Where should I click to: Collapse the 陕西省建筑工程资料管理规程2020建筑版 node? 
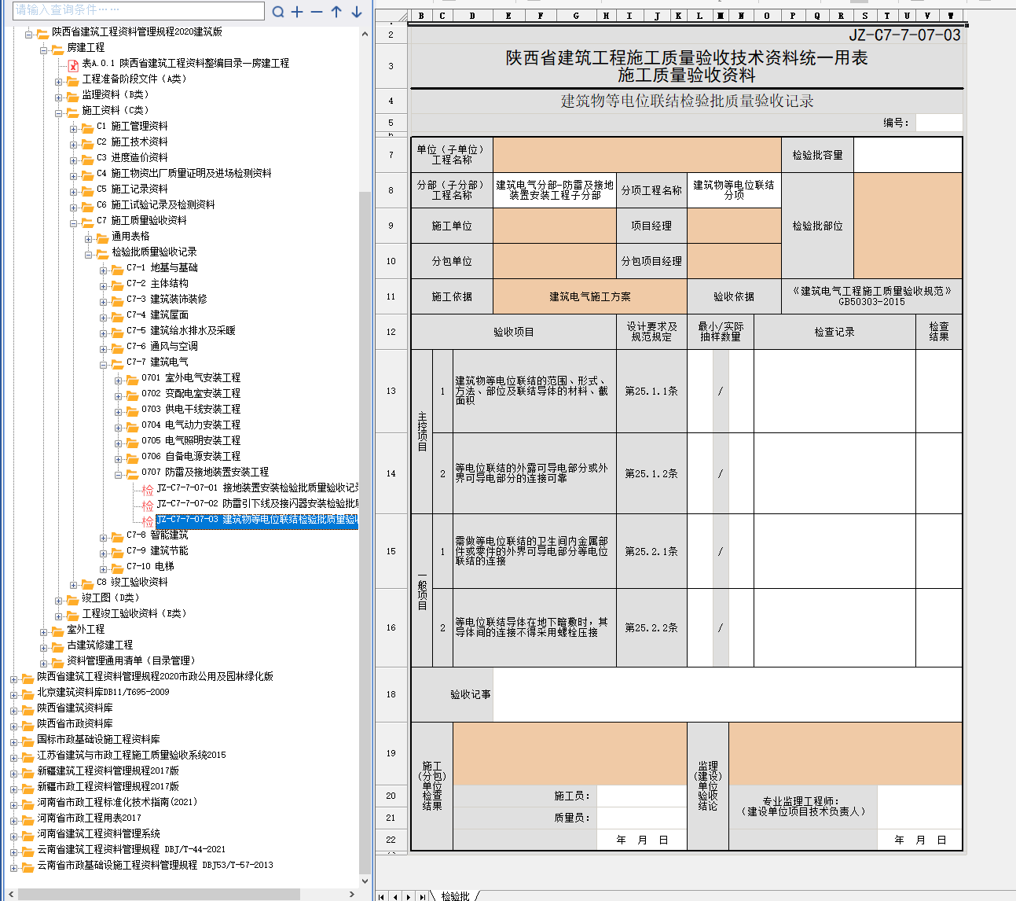click(28, 35)
